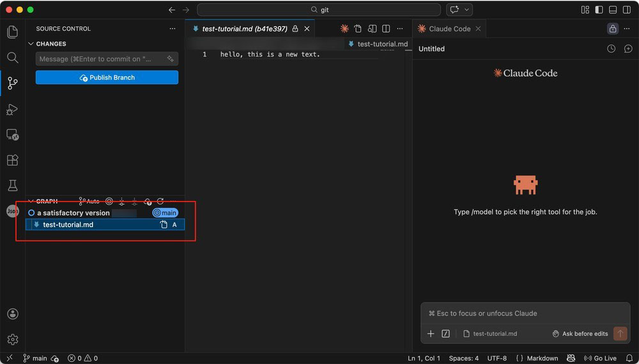Open preview to the side icon
639x364 pixels.
[x=372, y=29]
